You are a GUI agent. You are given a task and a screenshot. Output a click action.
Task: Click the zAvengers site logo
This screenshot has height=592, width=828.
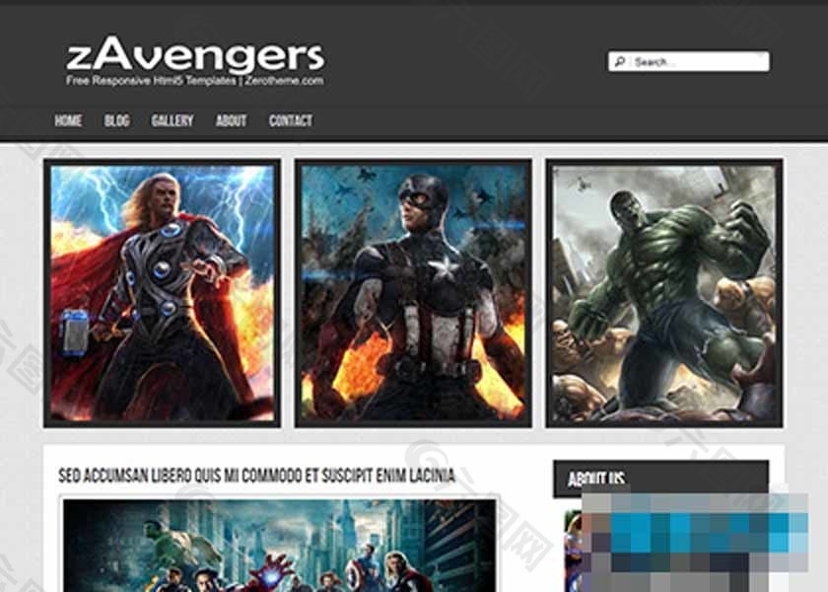tap(195, 54)
